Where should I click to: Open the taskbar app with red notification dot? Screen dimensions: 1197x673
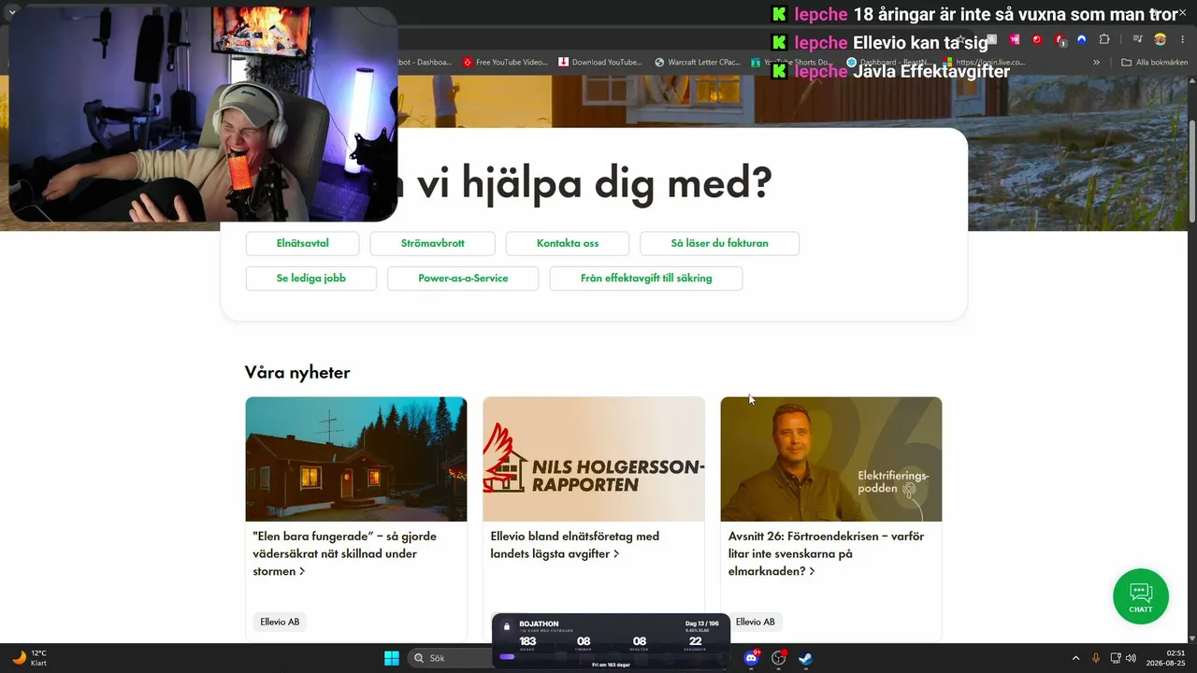pos(778,658)
